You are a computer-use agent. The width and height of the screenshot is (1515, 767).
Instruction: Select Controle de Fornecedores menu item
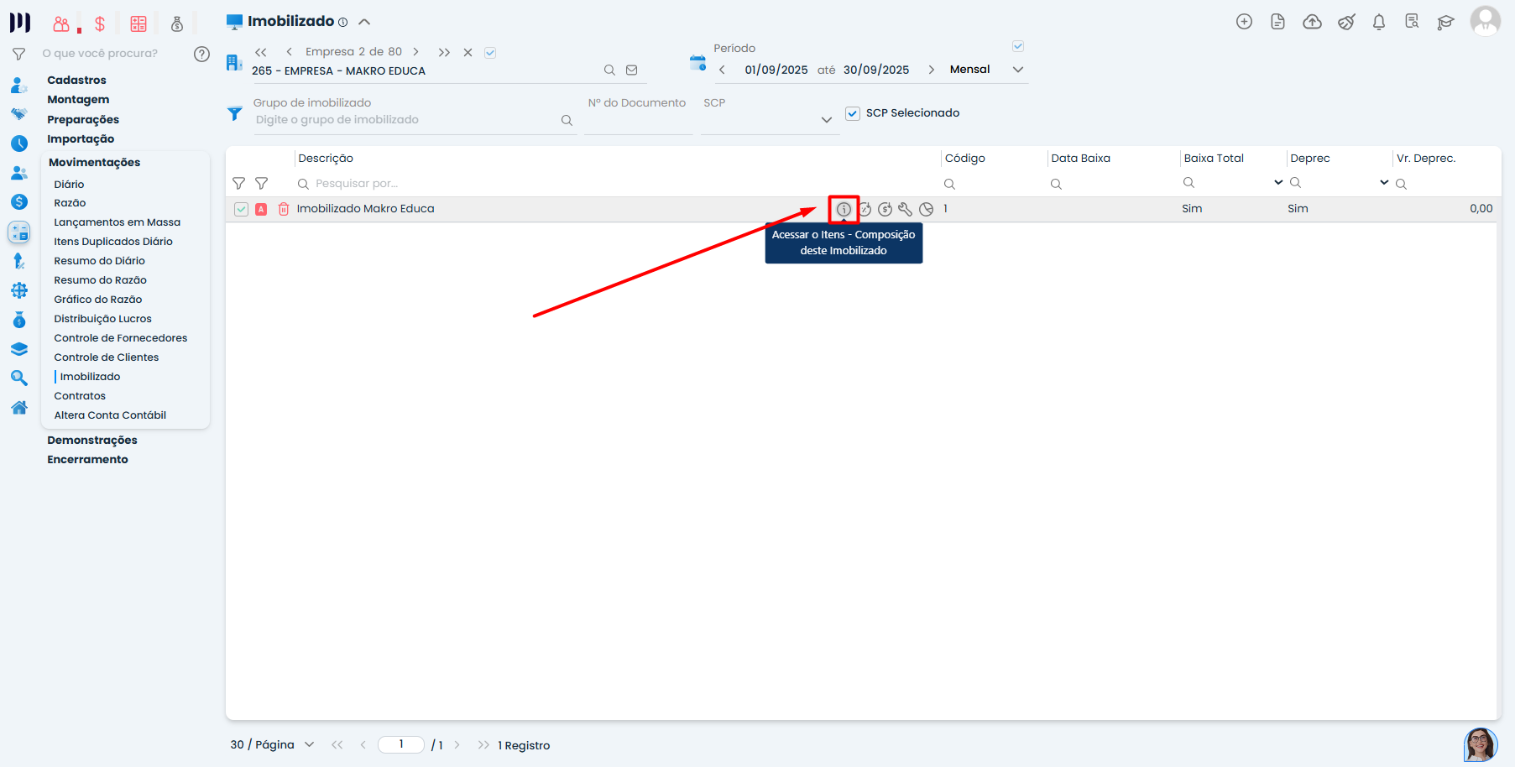(121, 337)
